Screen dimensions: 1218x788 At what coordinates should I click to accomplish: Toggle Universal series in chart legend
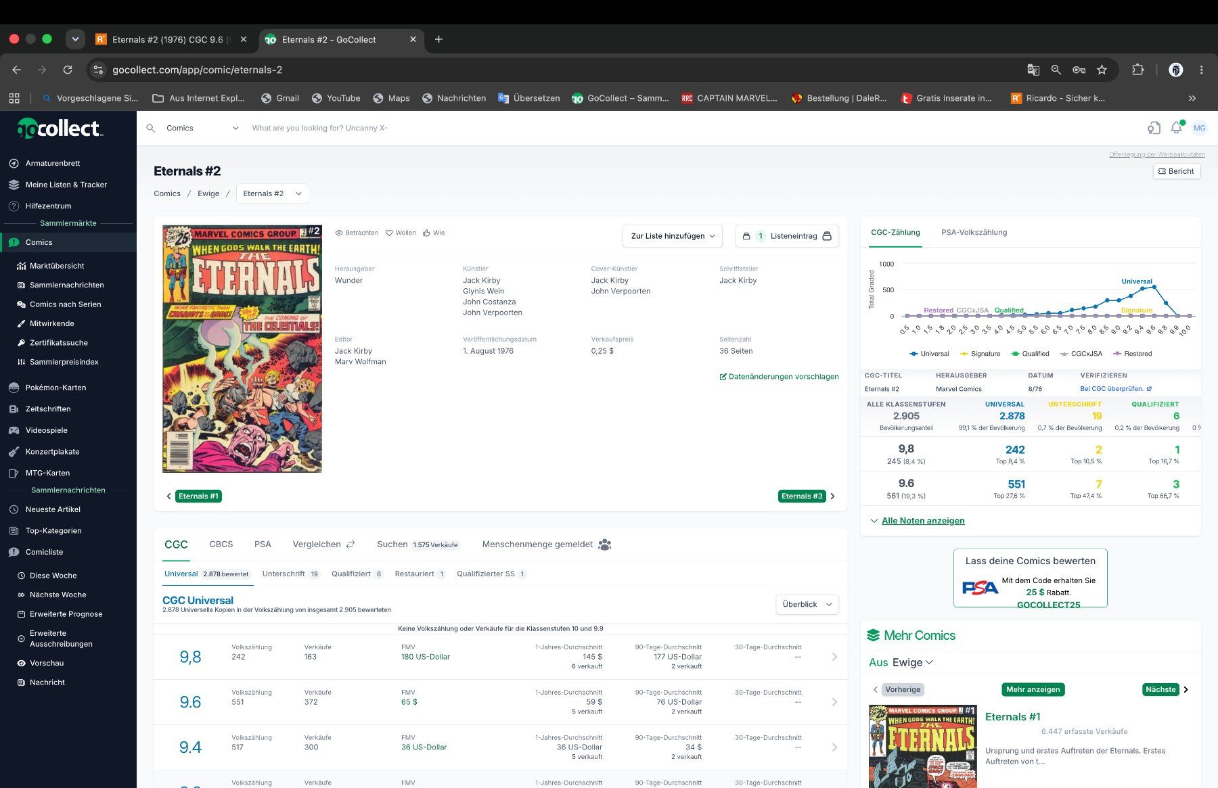click(x=930, y=354)
